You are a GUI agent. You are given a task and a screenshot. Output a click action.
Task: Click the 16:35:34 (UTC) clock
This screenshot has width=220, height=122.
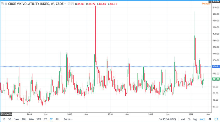[x=168, y=119]
